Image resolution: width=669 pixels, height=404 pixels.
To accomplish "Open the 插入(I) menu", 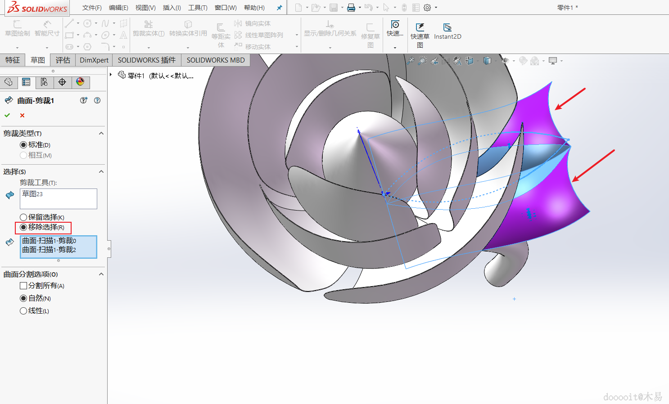I will coord(172,8).
